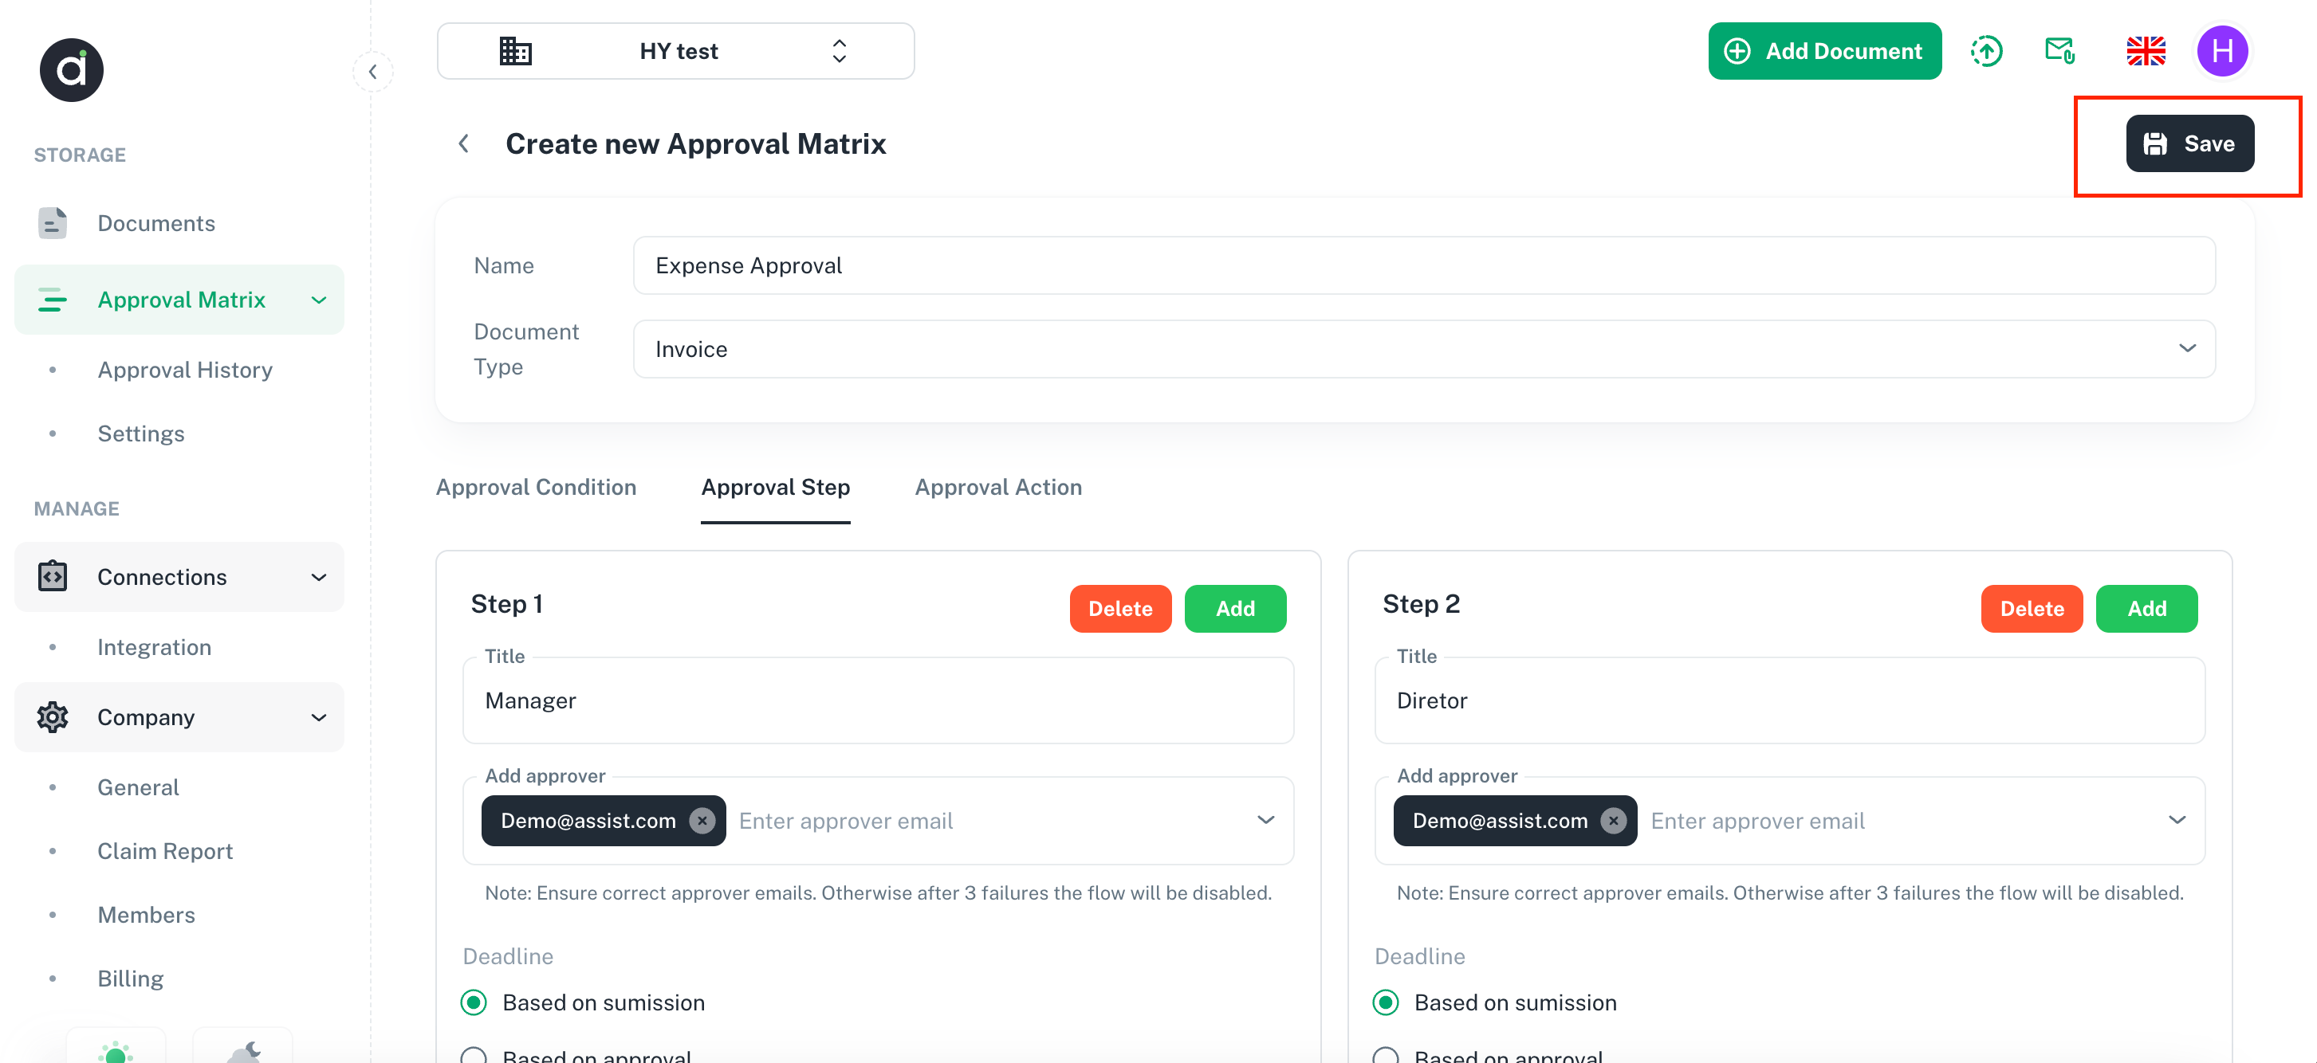Click the Approval Matrix lines icon

coord(52,300)
